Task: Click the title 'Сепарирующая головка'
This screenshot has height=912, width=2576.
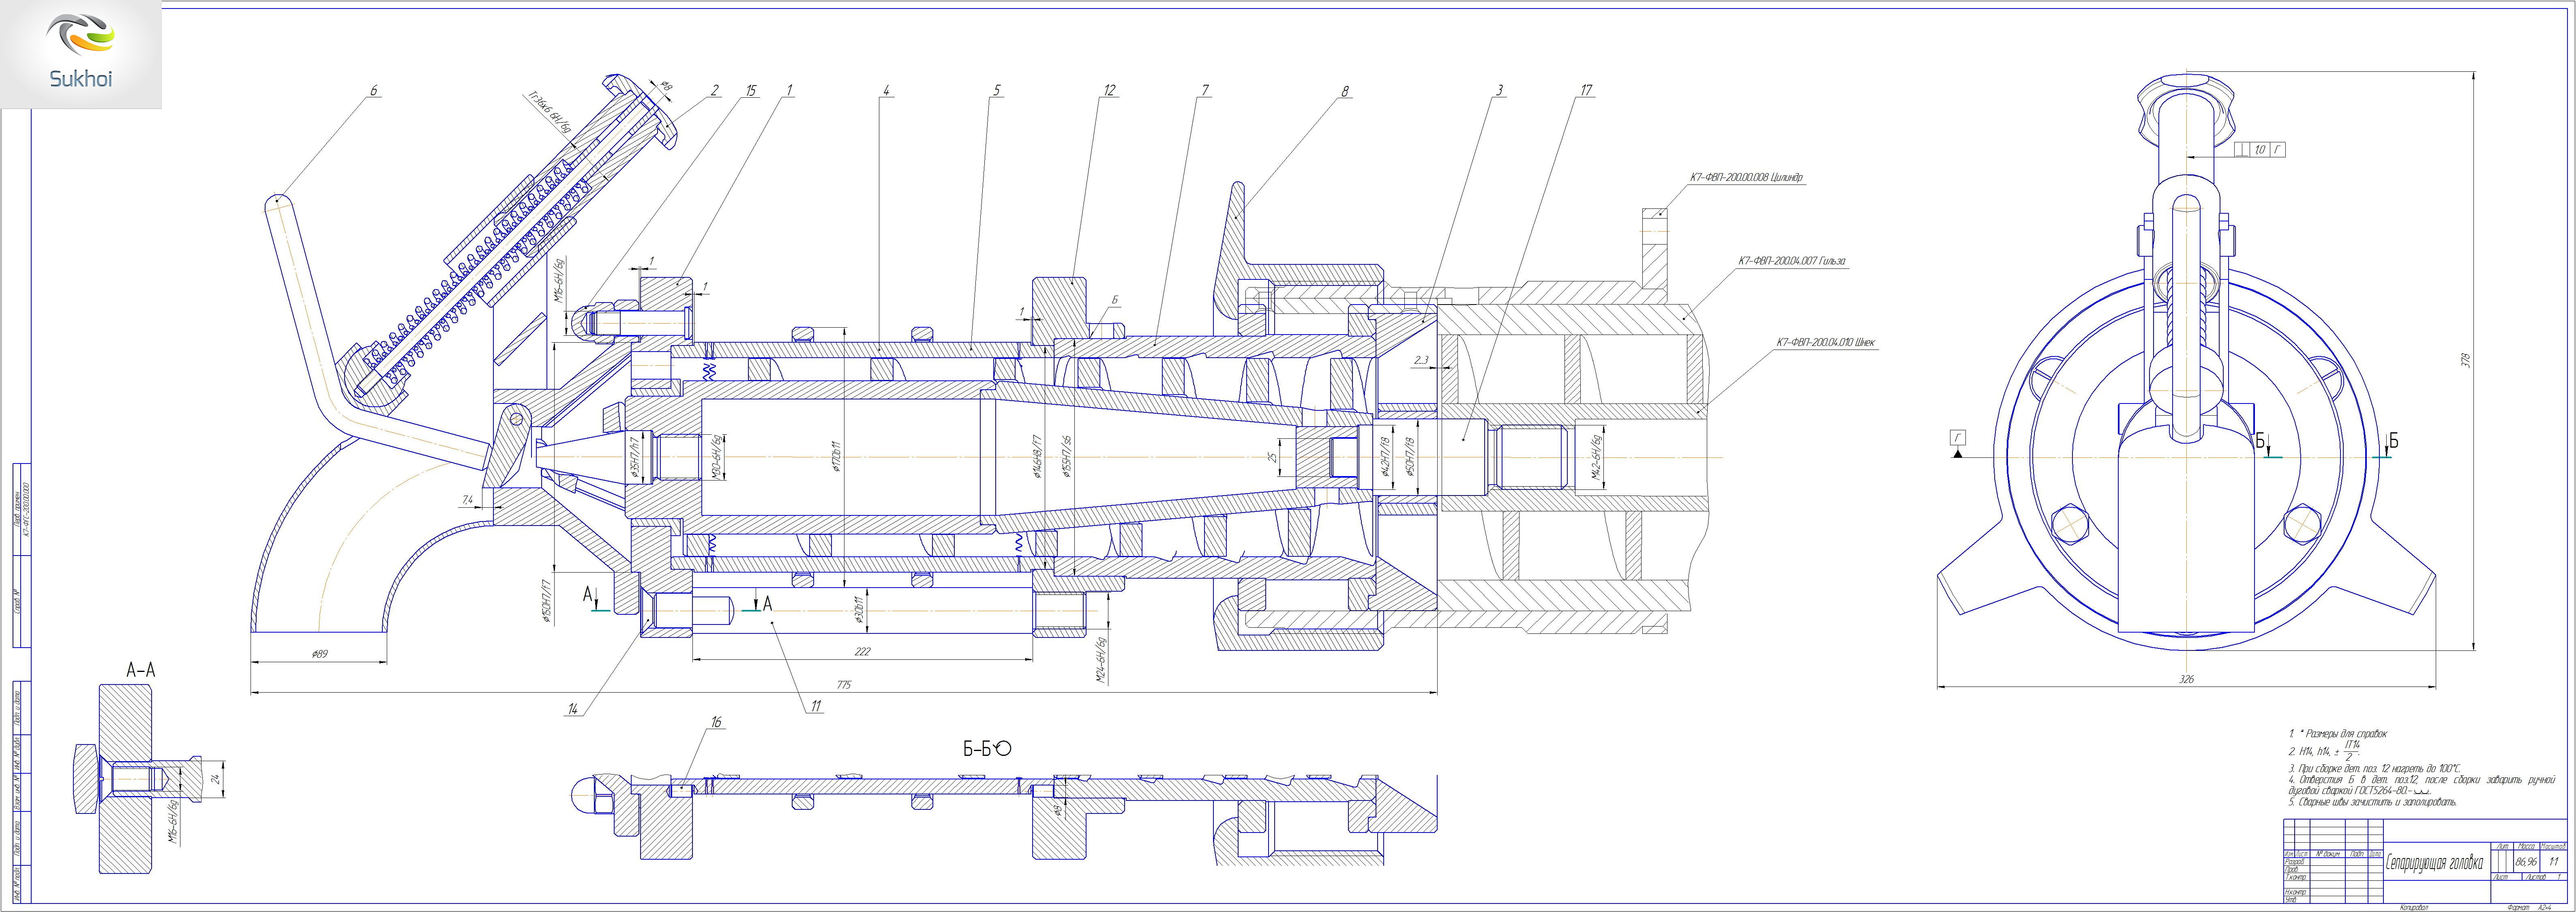Action: pos(2434,863)
